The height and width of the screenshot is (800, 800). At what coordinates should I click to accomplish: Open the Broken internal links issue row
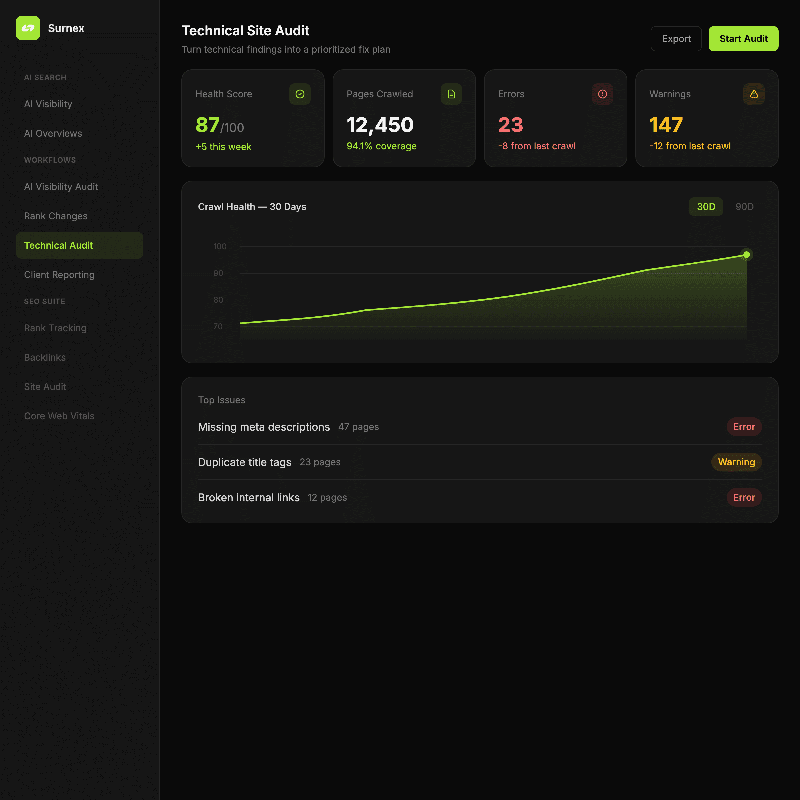click(x=248, y=497)
